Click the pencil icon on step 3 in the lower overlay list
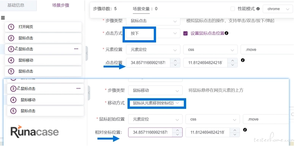 pyautogui.click(x=18, y=88)
